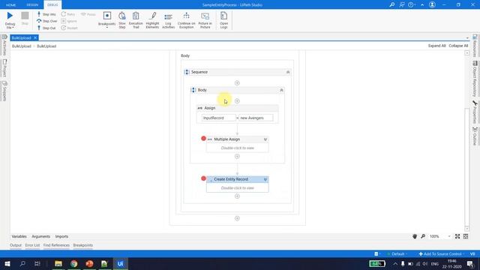Toggle Slow Step mode

pos(122,20)
